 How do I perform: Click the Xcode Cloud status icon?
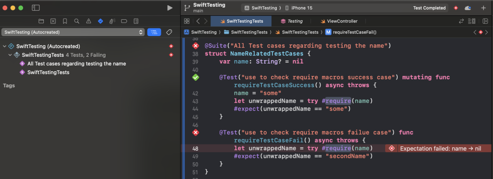468,8
